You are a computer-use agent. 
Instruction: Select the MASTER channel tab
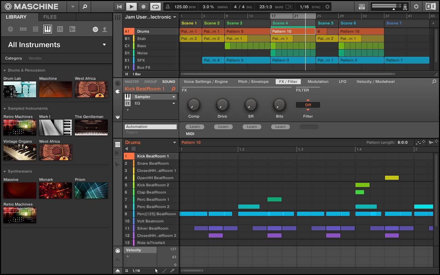[x=132, y=82]
